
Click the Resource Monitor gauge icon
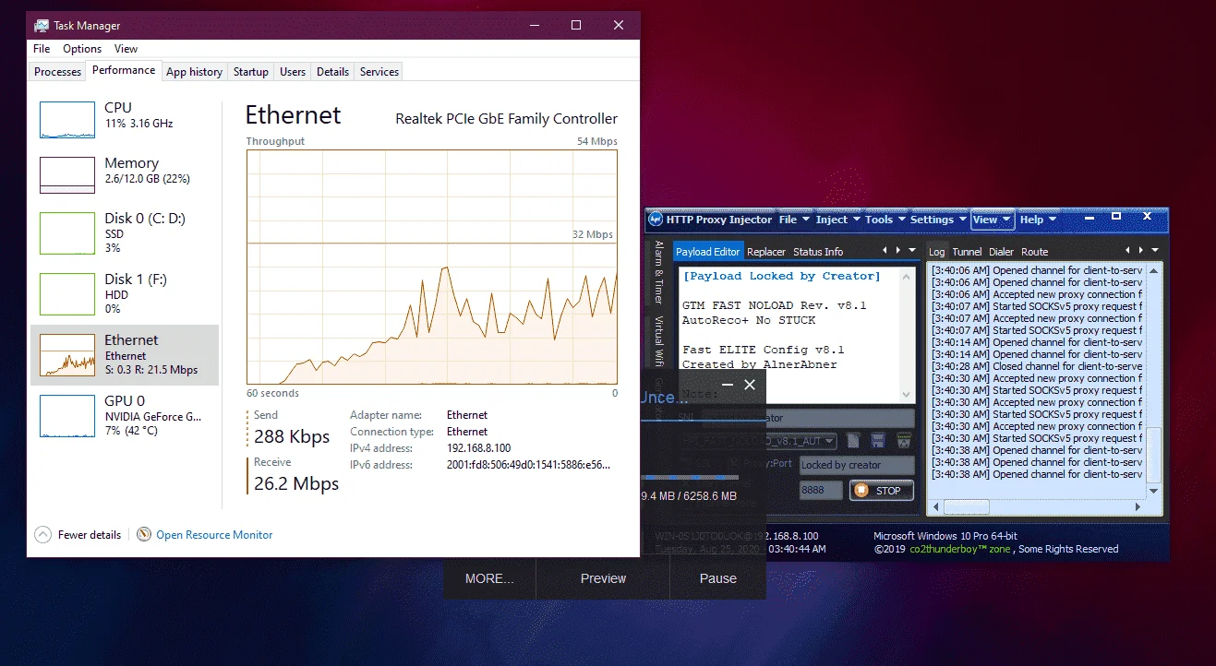144,535
